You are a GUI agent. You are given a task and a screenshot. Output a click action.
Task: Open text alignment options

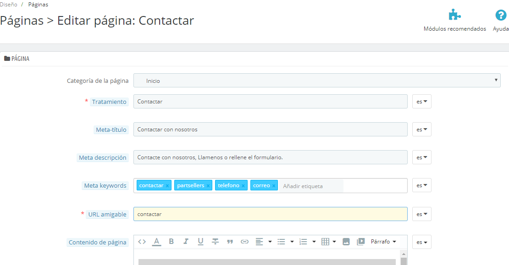point(259,242)
